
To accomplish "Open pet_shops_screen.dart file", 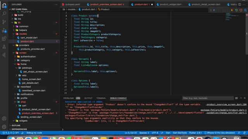I will click(x=35, y=72).
